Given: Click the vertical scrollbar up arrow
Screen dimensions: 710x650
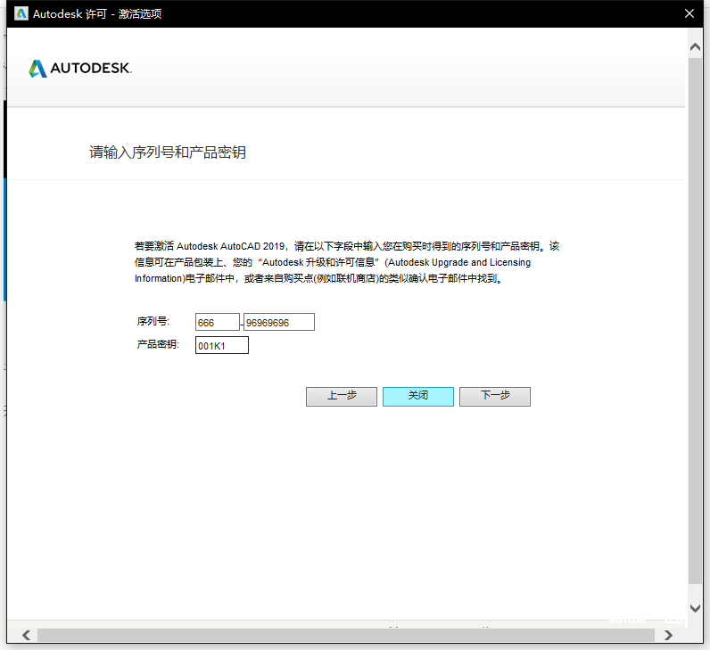Looking at the screenshot, I should (x=696, y=45).
